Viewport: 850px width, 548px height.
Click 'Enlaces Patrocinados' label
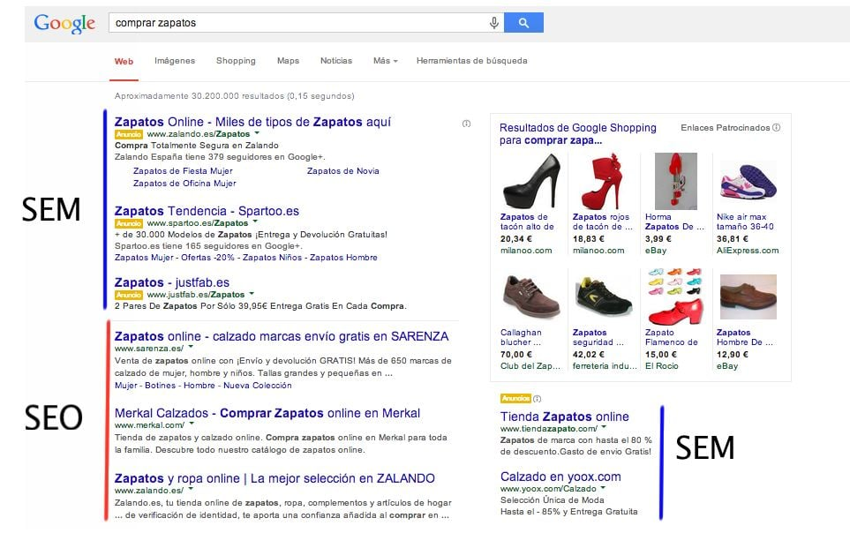[726, 128]
